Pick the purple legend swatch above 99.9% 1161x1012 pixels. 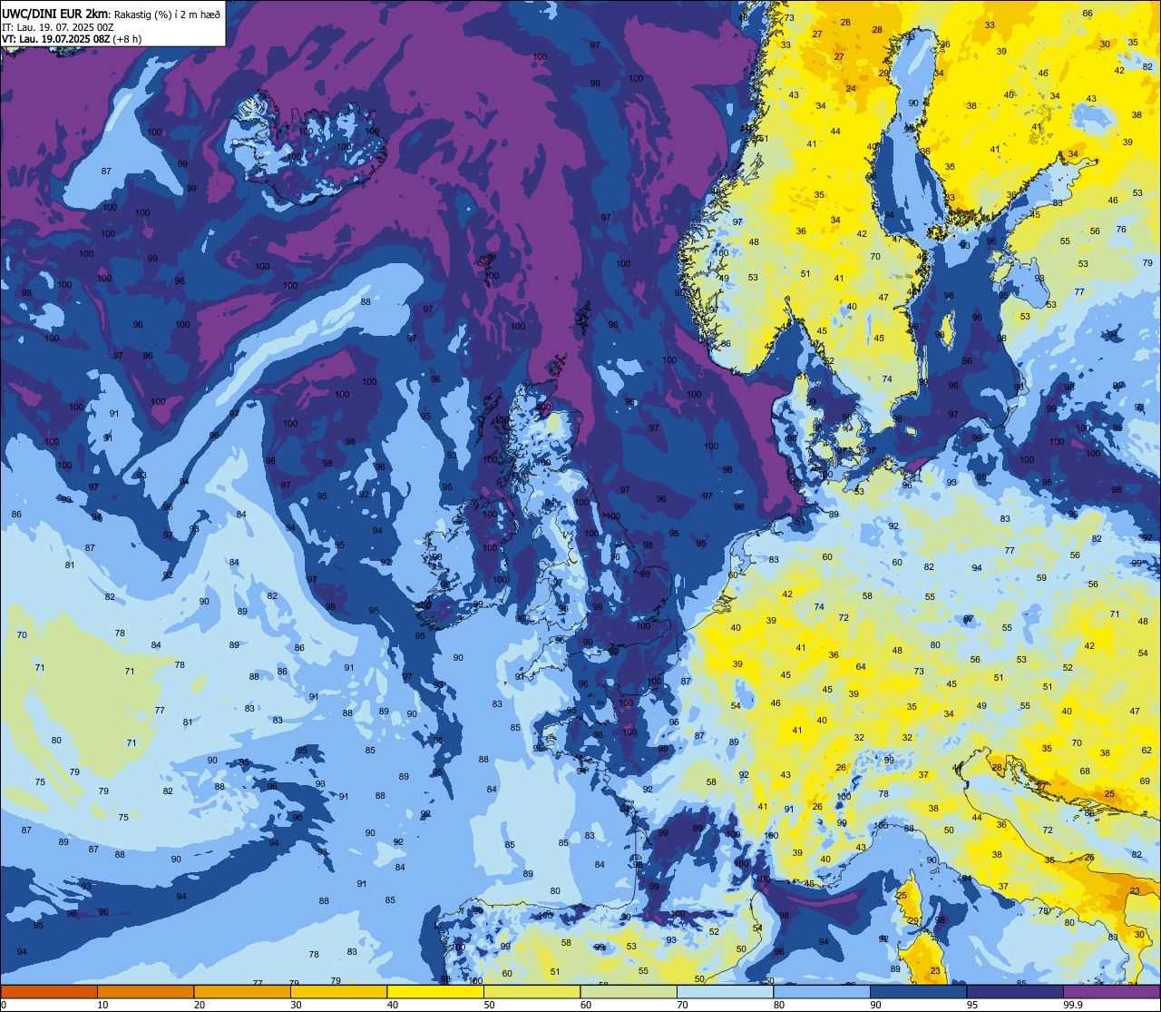1111,991
